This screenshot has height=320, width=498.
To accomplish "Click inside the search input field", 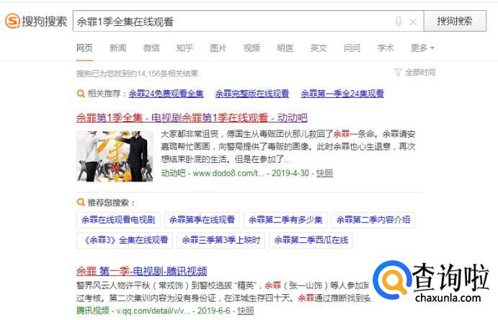I will [232, 22].
